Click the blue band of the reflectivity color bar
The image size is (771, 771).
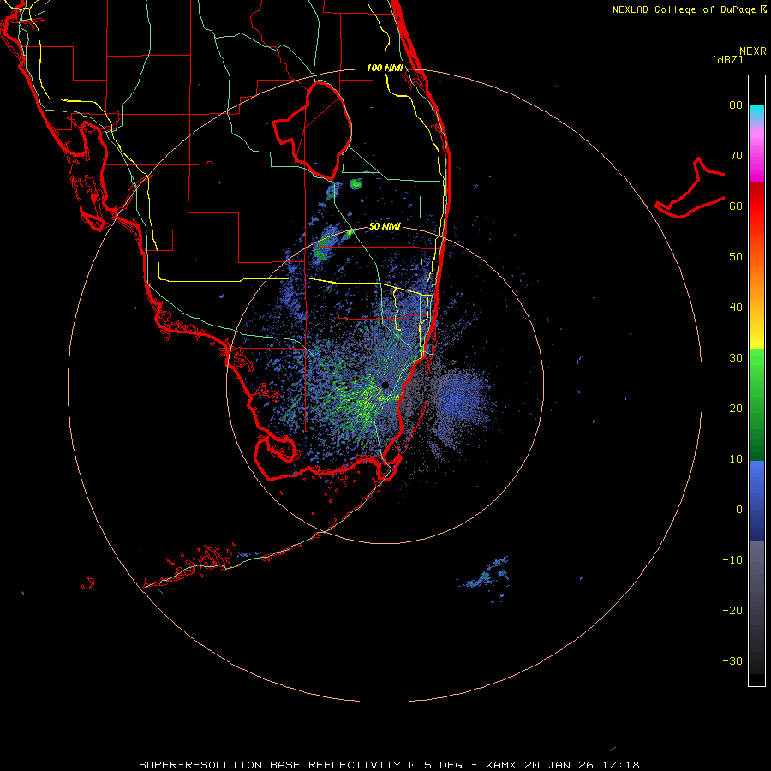pos(756,500)
